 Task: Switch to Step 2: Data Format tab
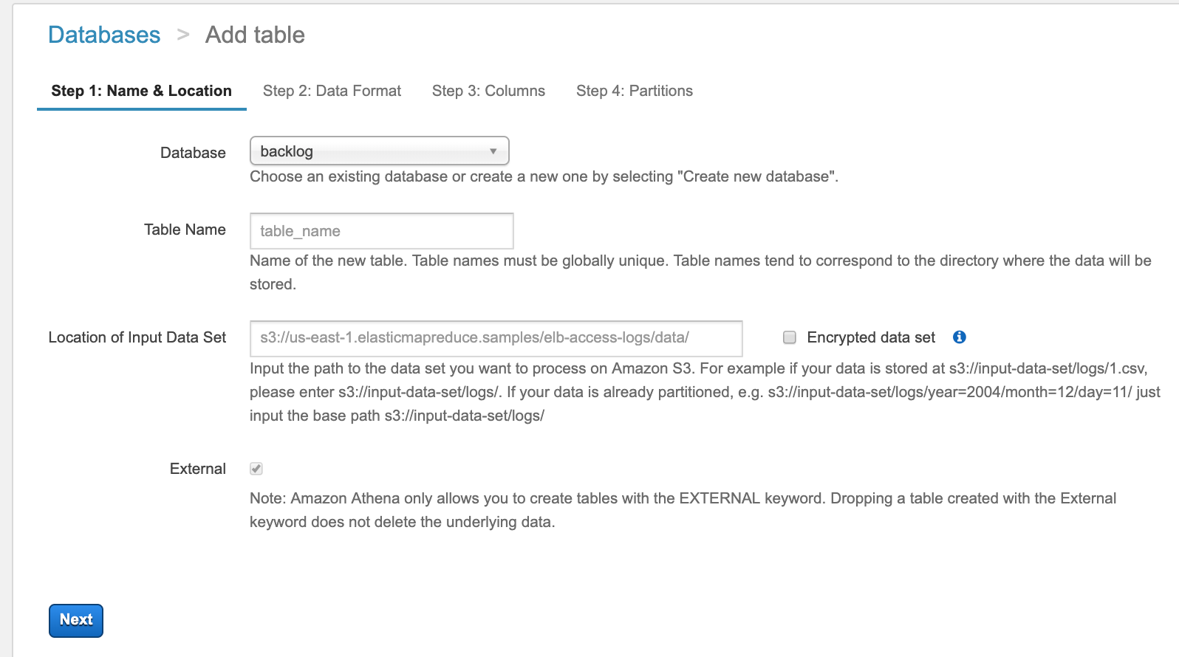pyautogui.click(x=332, y=91)
